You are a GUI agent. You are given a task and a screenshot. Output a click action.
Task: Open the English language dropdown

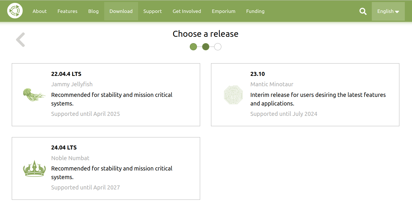coord(388,11)
